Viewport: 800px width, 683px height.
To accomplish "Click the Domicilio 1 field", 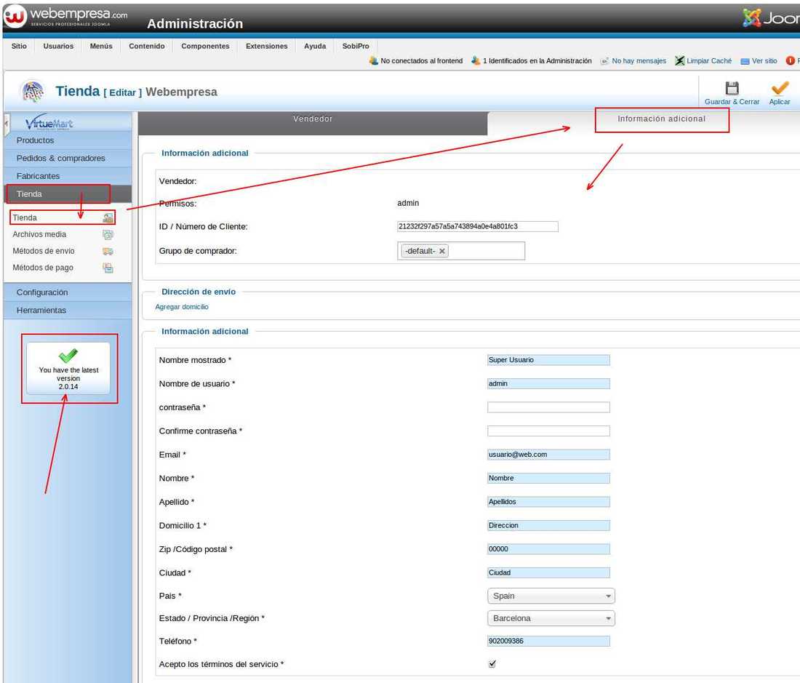I will (548, 525).
